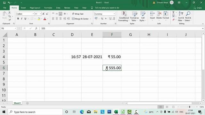Click the accounting number format icon
Screen dimensions: 205x115
pos(96,19)
